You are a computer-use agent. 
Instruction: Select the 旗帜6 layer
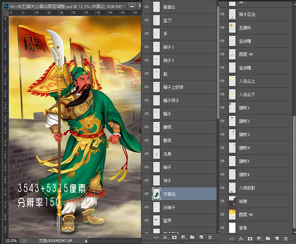[x=256, y=175]
